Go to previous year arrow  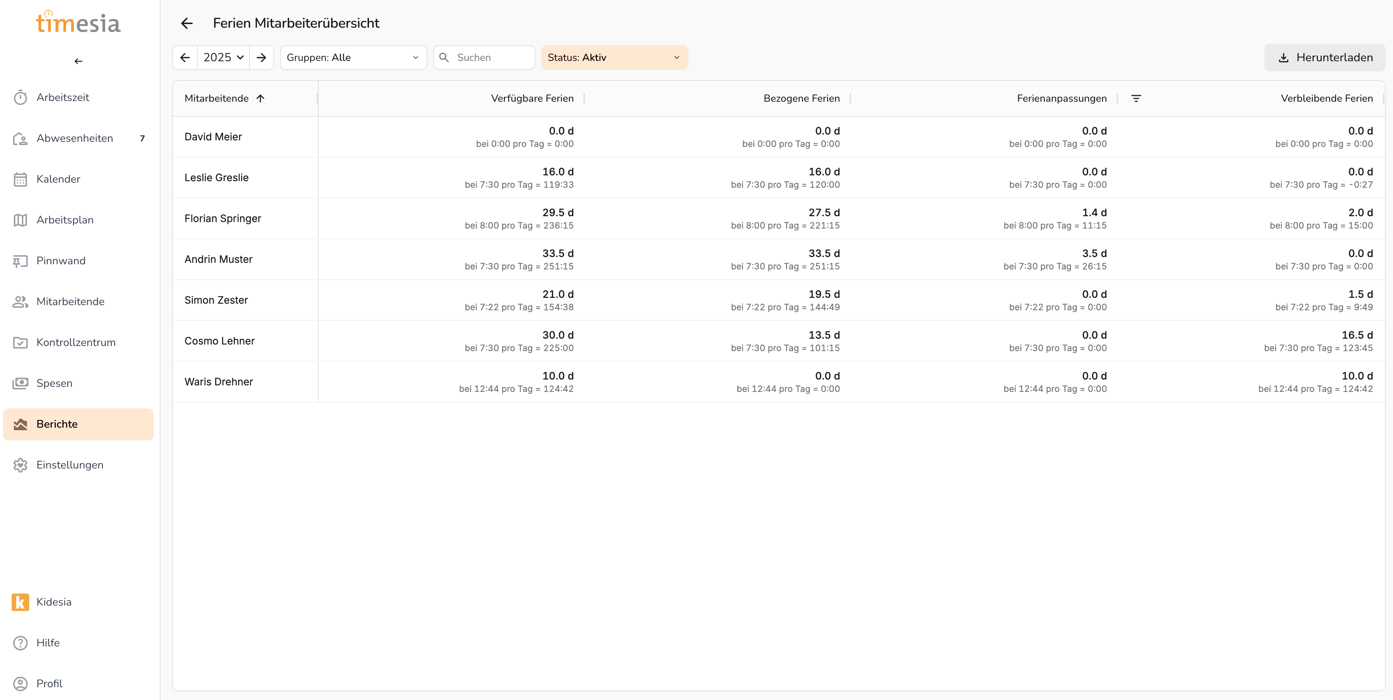tap(185, 57)
